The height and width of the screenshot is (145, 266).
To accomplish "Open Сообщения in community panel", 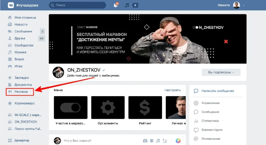I will coord(210,112).
